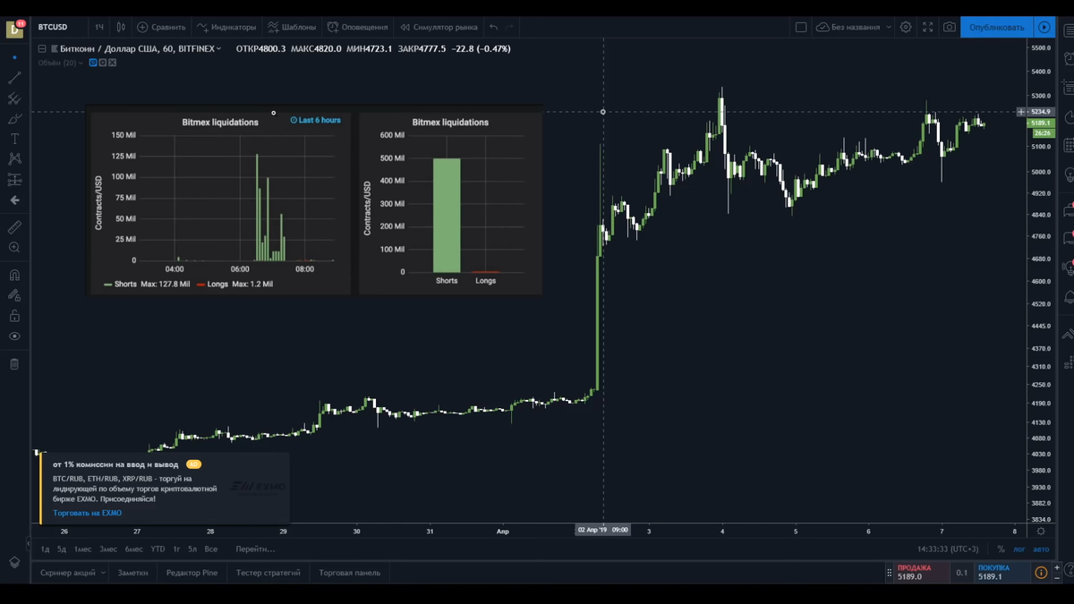The width and height of the screenshot is (1074, 604).
Task: Select the patterns tool in left sidebar
Action: 14,158
